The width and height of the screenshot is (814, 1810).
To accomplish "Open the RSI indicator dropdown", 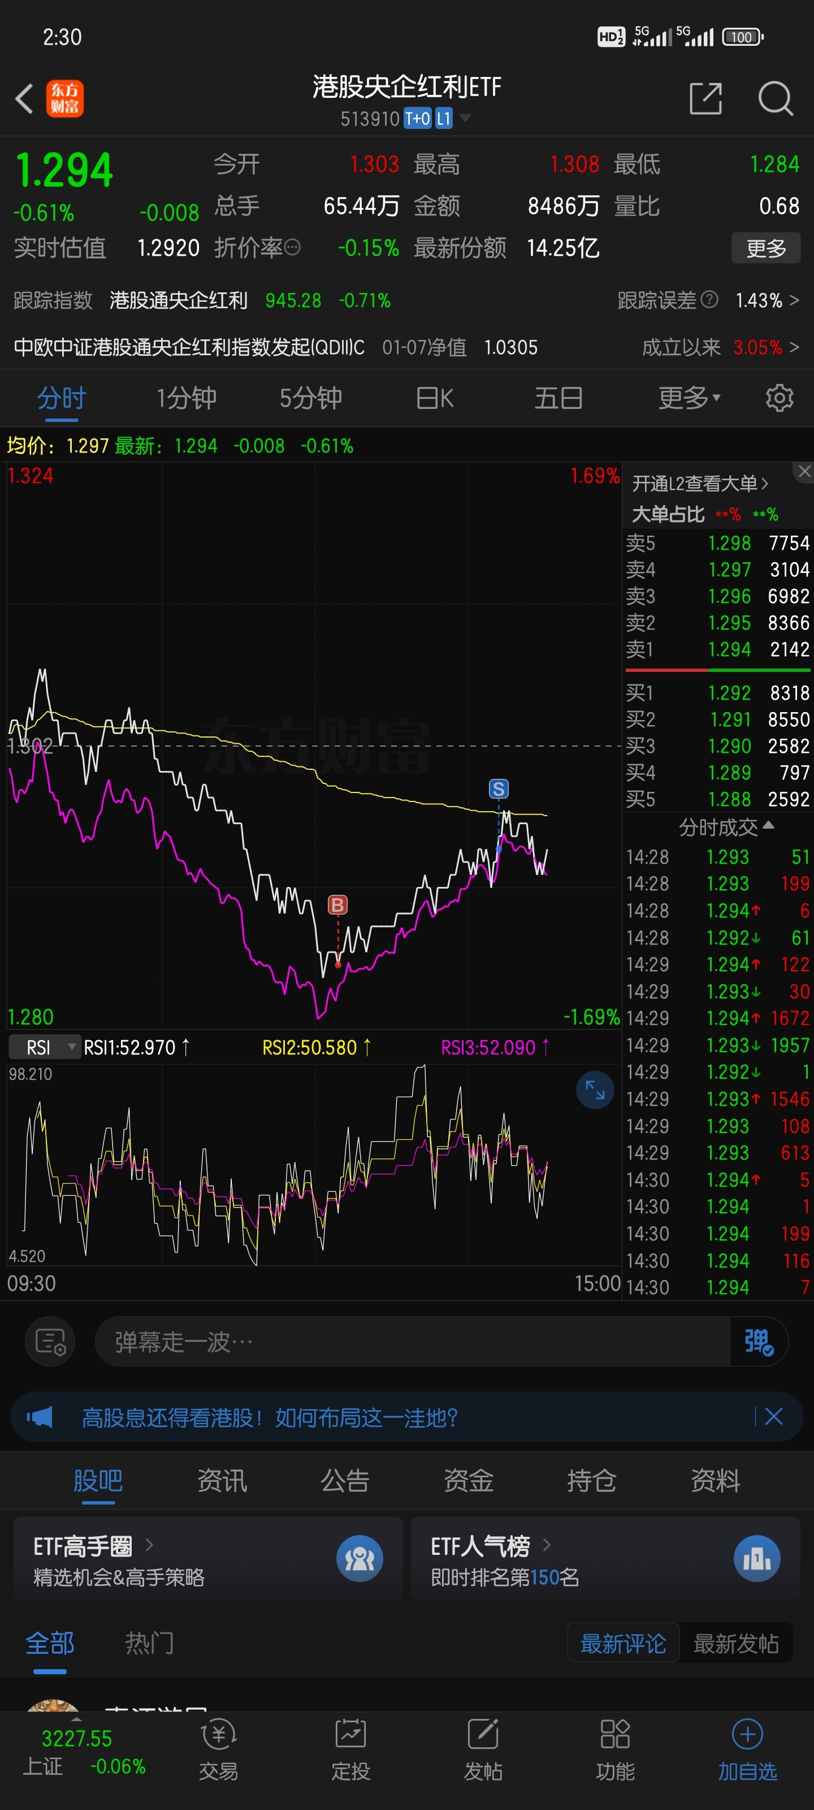I will tap(44, 1047).
